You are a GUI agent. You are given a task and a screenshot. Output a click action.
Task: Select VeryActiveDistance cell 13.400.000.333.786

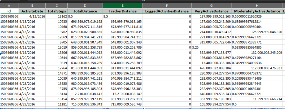211,63
